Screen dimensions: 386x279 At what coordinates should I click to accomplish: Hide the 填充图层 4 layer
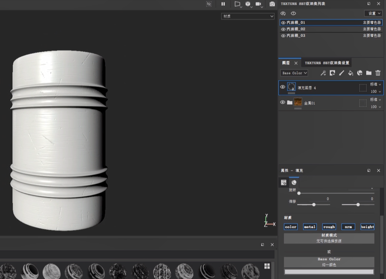click(283, 87)
